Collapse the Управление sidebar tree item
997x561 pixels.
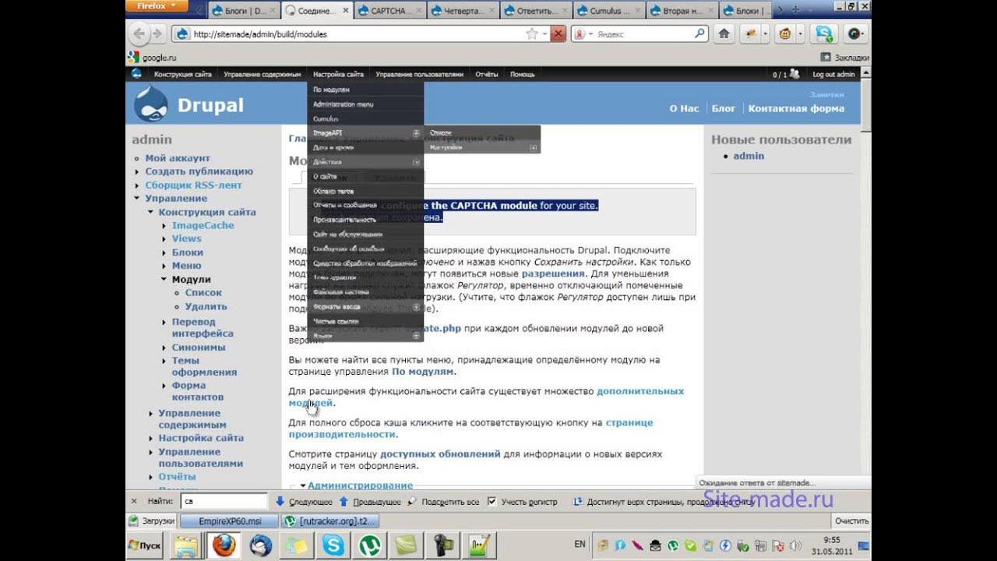pyautogui.click(x=137, y=199)
